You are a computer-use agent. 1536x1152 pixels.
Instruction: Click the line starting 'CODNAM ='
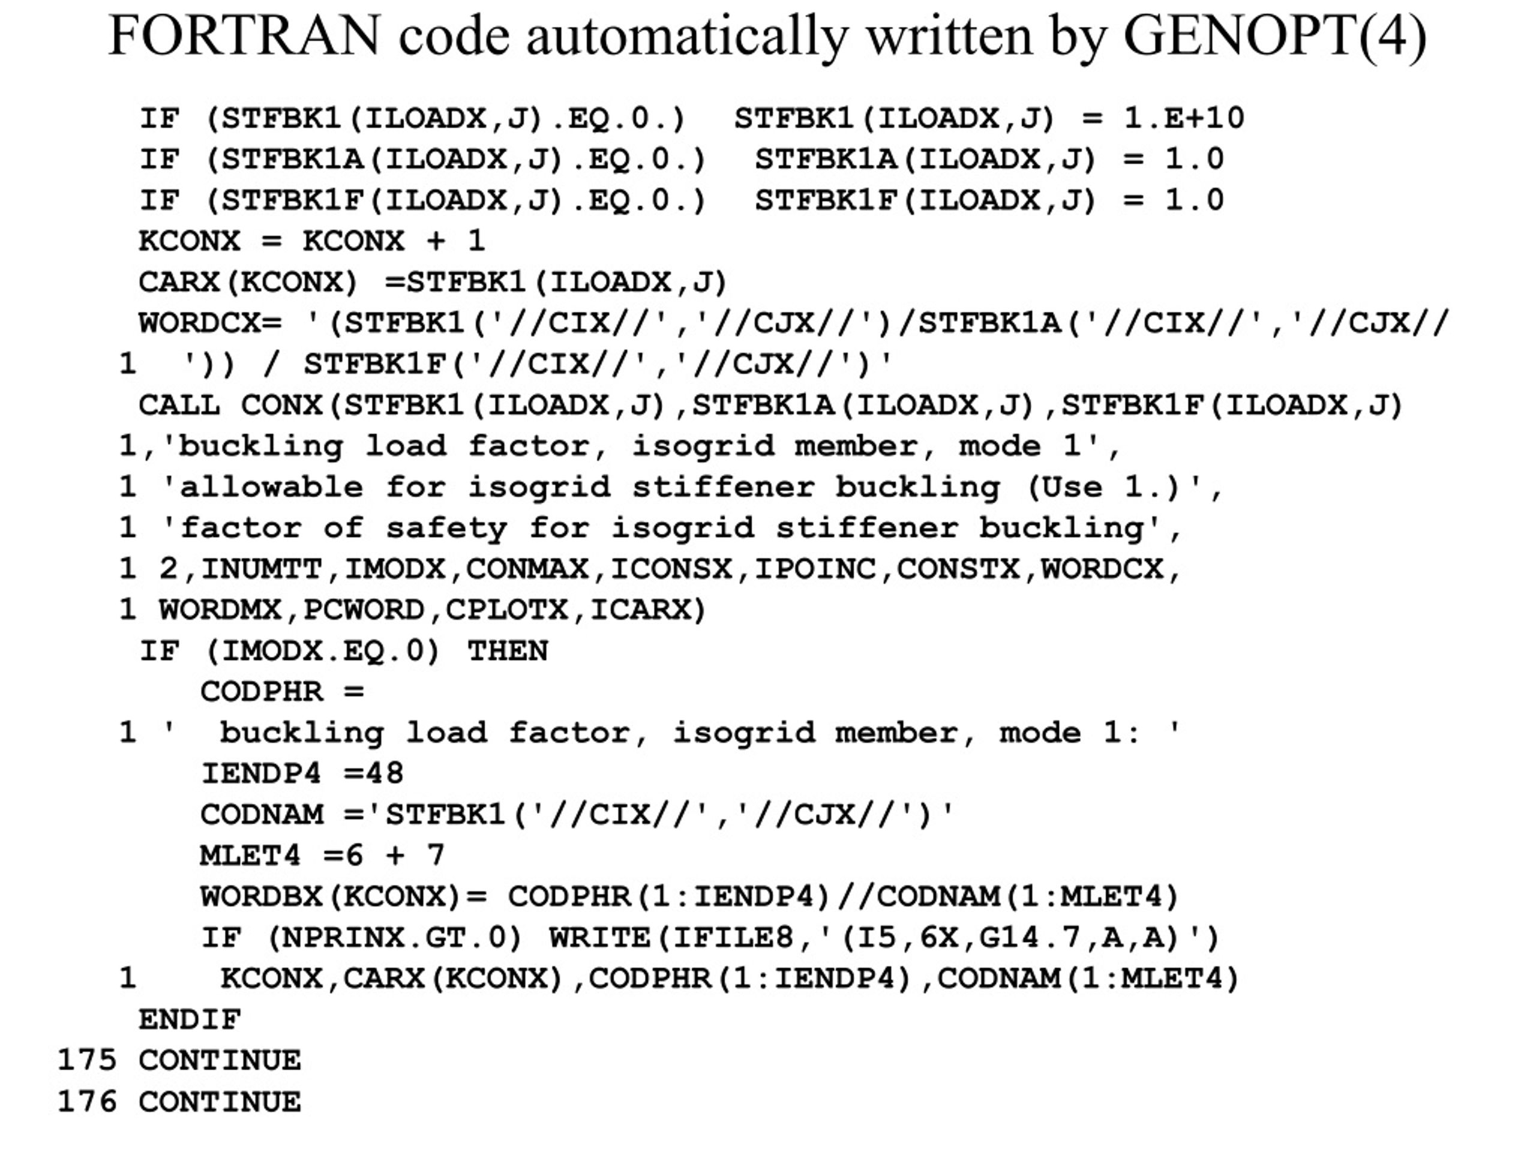(578, 815)
